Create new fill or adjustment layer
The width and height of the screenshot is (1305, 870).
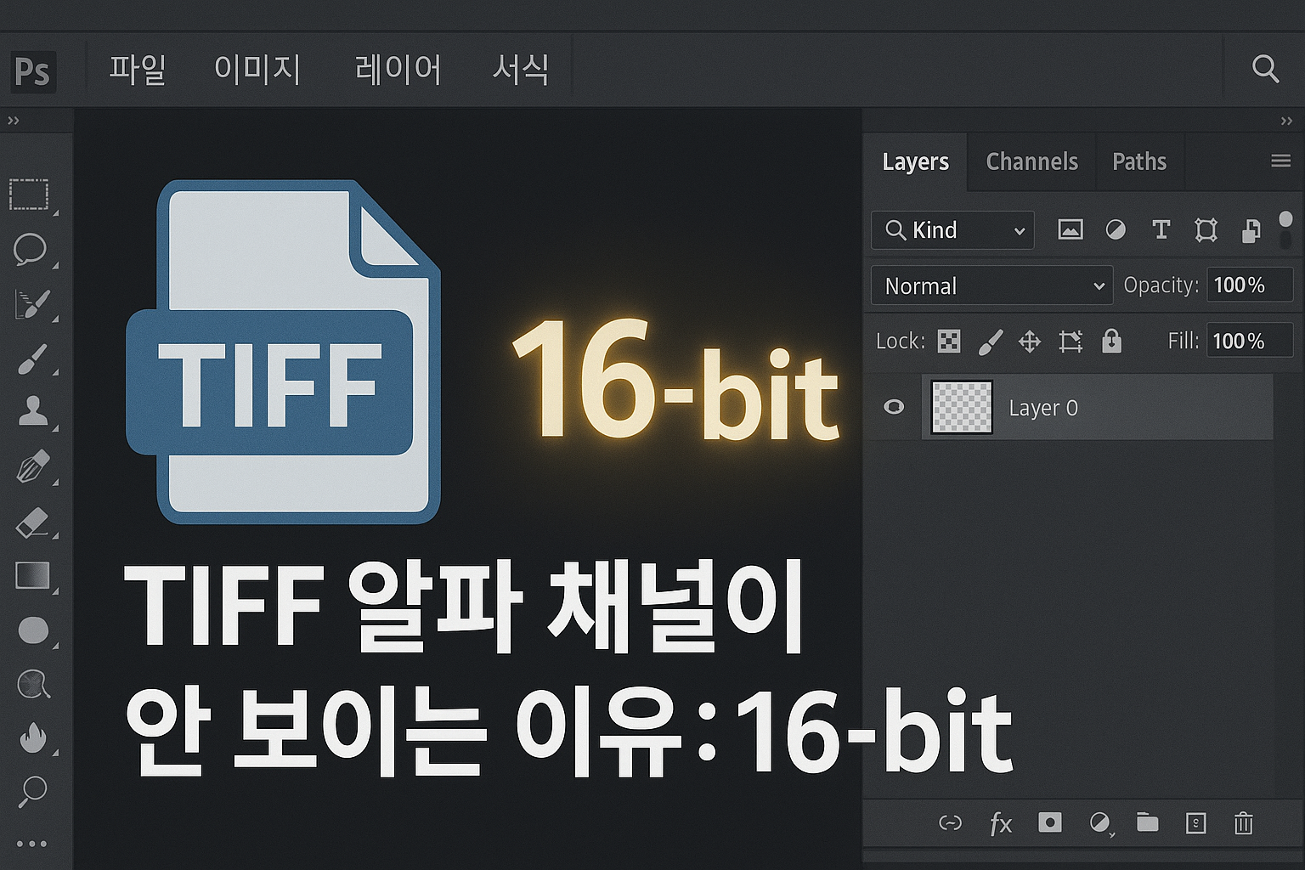tap(1100, 823)
